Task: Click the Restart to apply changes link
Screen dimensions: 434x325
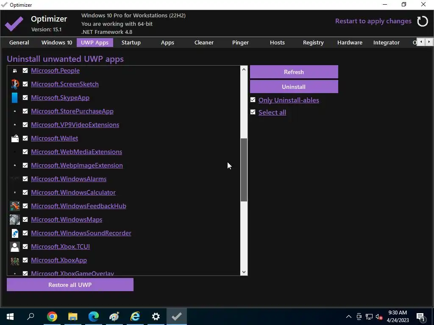Action: [x=373, y=21]
